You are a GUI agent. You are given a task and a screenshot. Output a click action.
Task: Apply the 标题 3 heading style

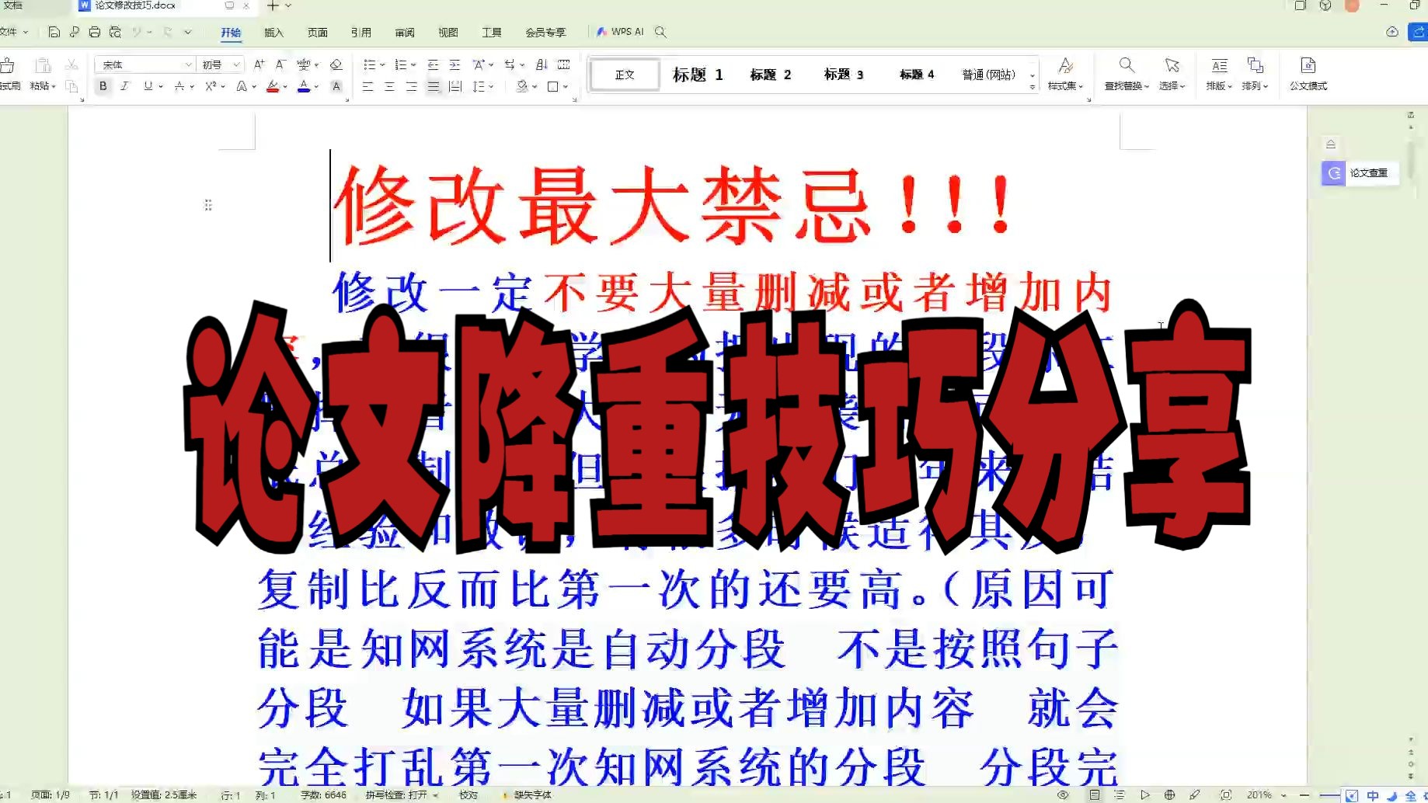[844, 75]
